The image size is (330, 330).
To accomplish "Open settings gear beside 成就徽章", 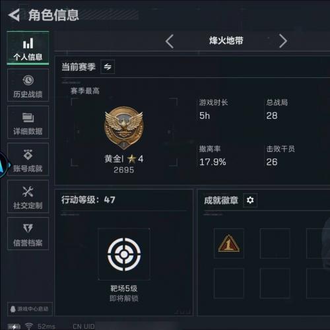I will 250,200.
